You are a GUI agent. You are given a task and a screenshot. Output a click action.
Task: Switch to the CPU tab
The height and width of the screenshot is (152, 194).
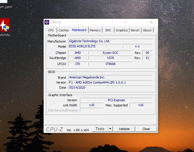point(51,30)
